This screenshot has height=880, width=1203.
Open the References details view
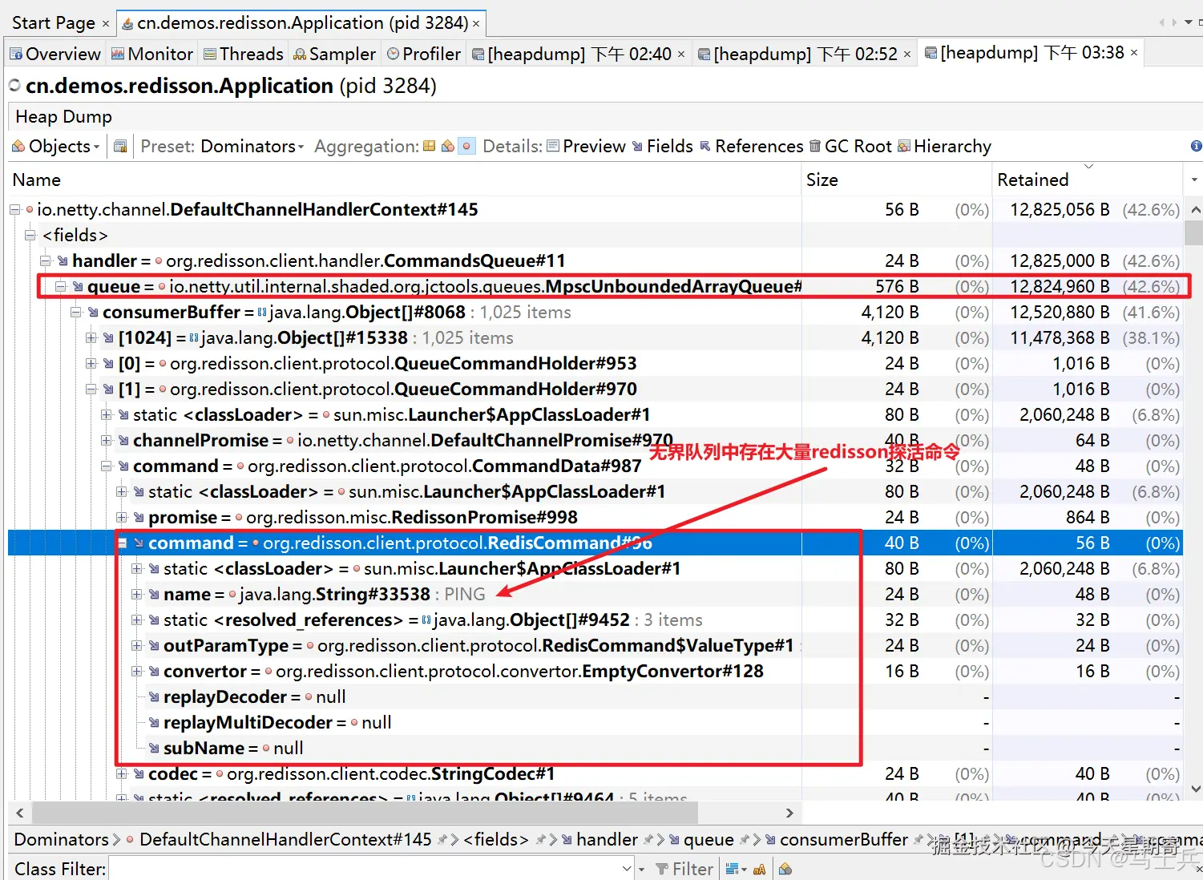point(758,146)
